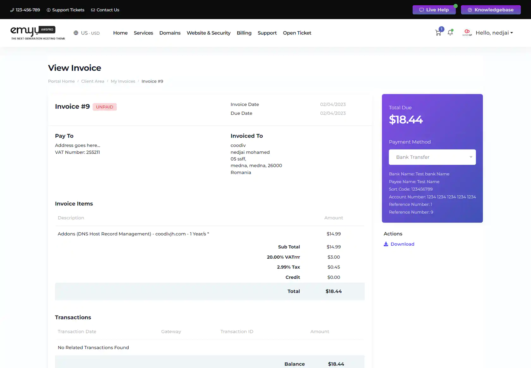Image resolution: width=531 pixels, height=368 pixels.
Task: Click the Addons DNS Host Record Management item
Action: pyautogui.click(x=133, y=234)
